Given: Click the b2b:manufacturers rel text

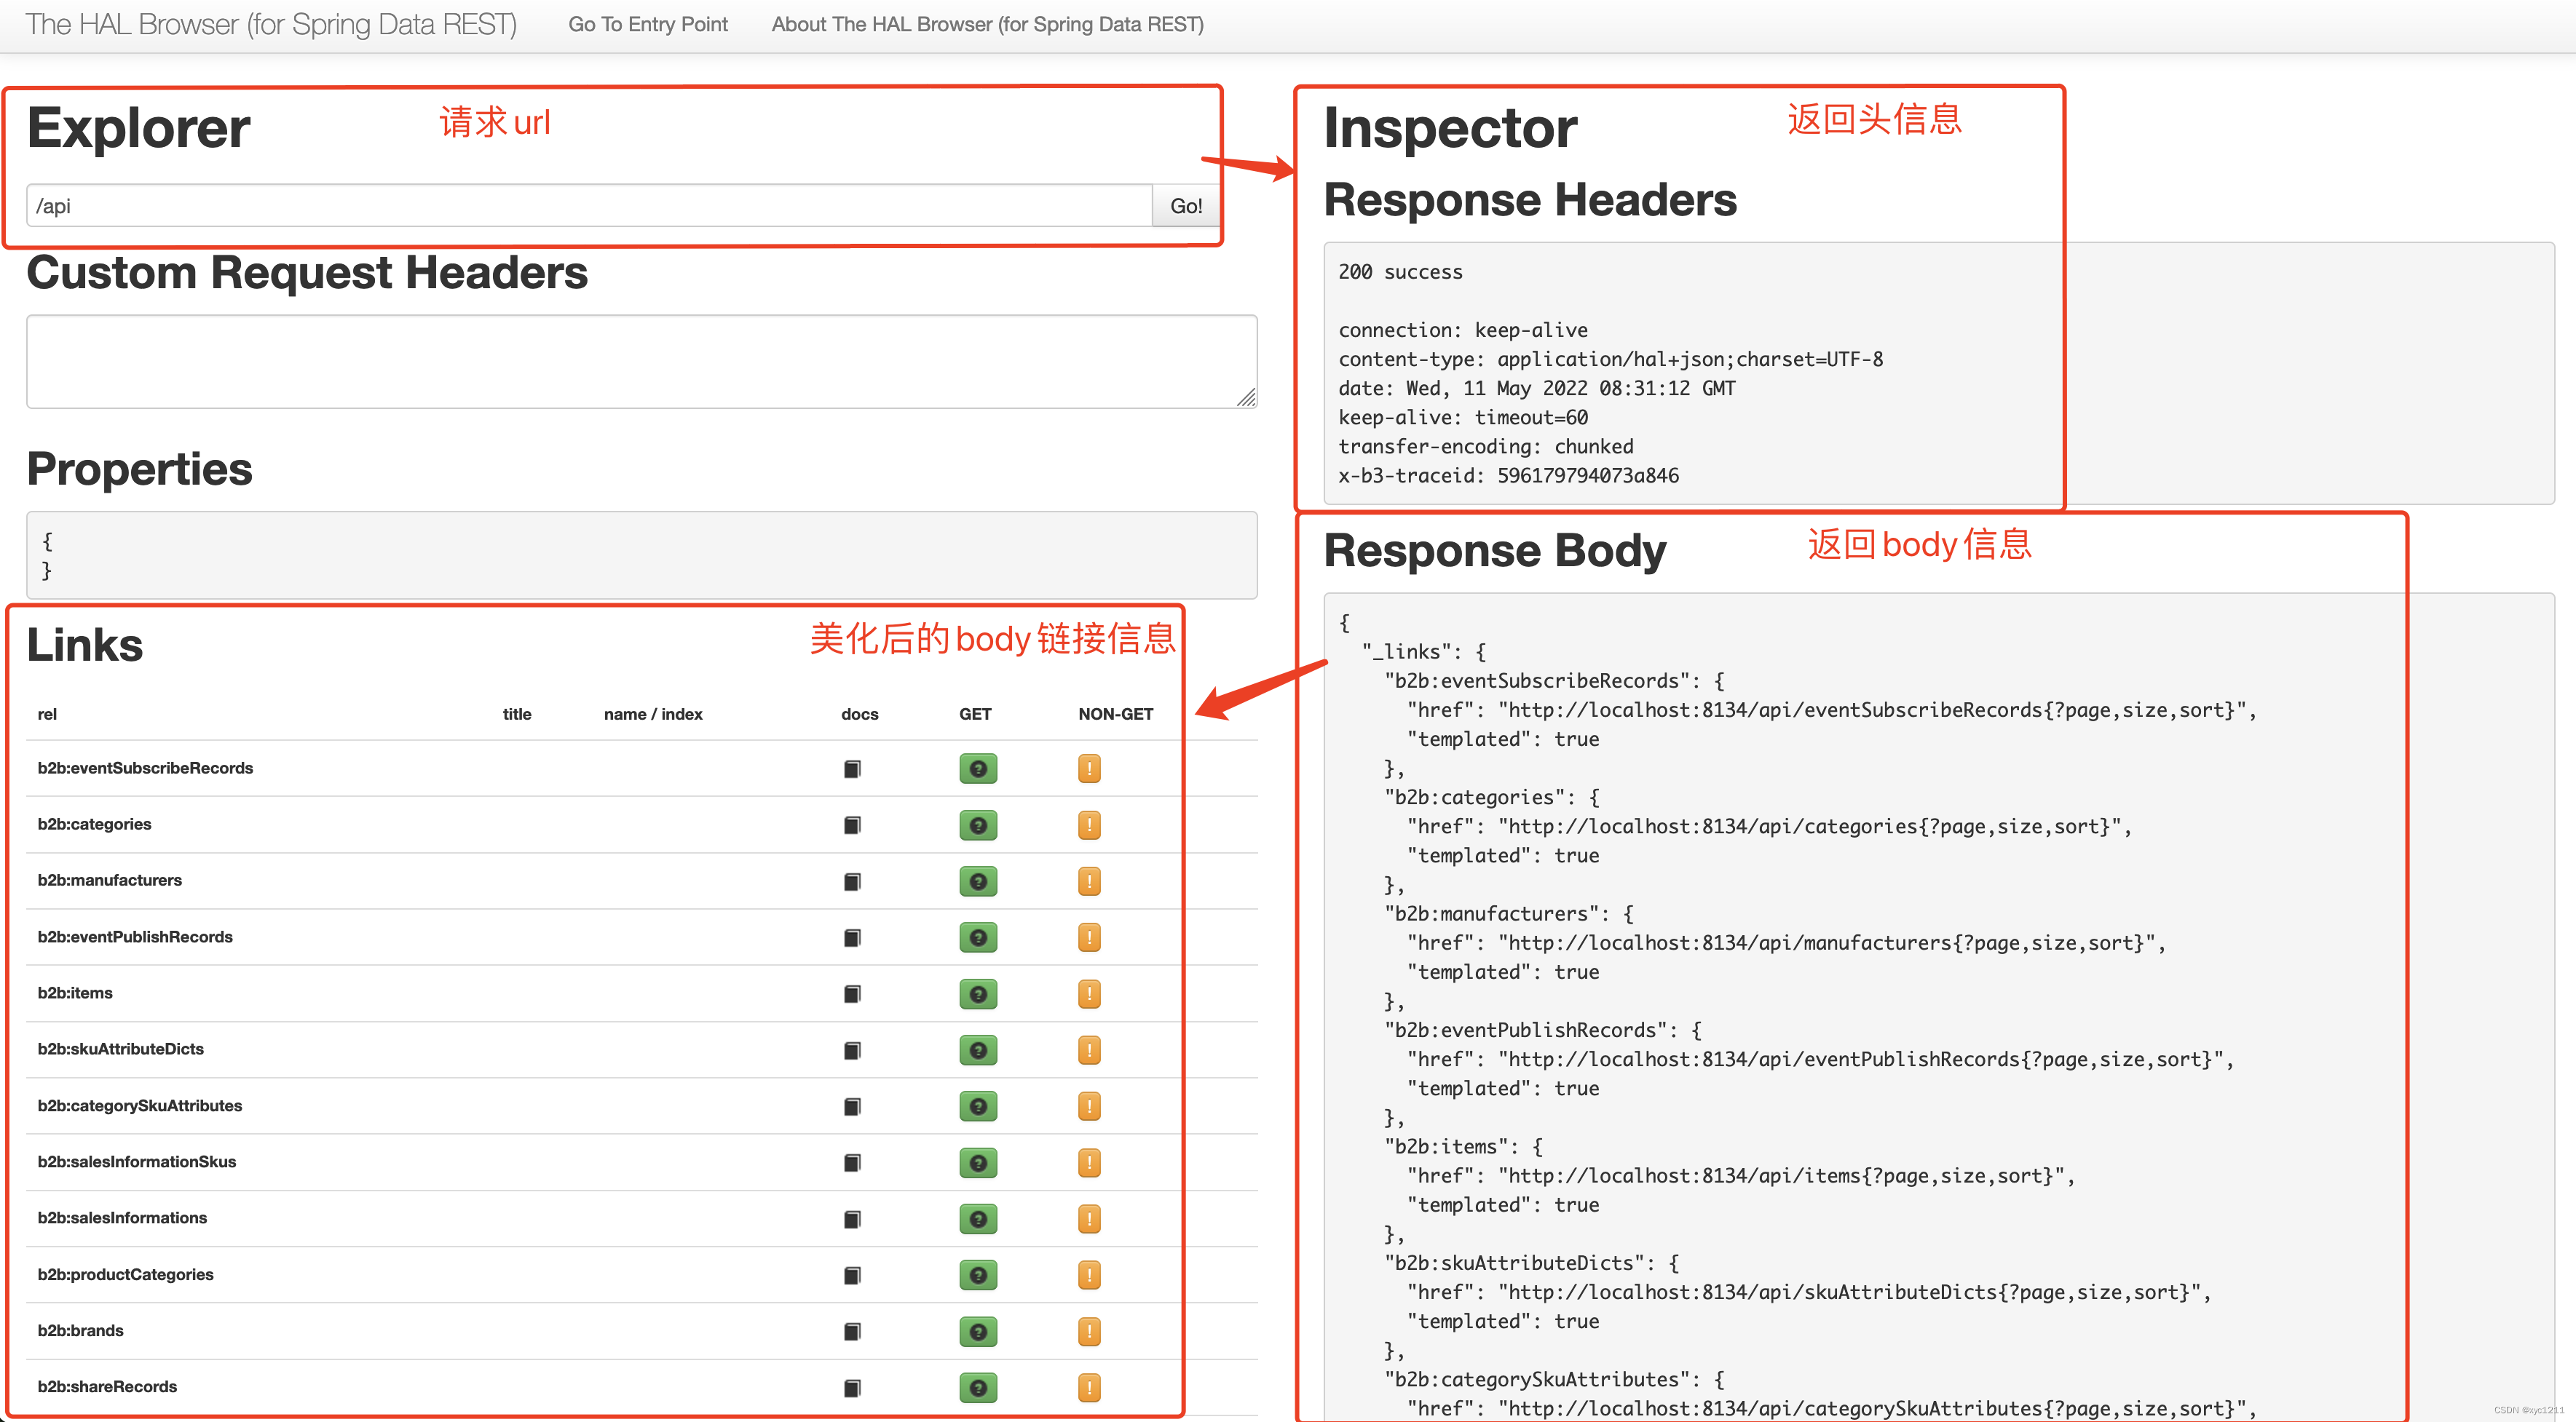Looking at the screenshot, I should (110, 881).
